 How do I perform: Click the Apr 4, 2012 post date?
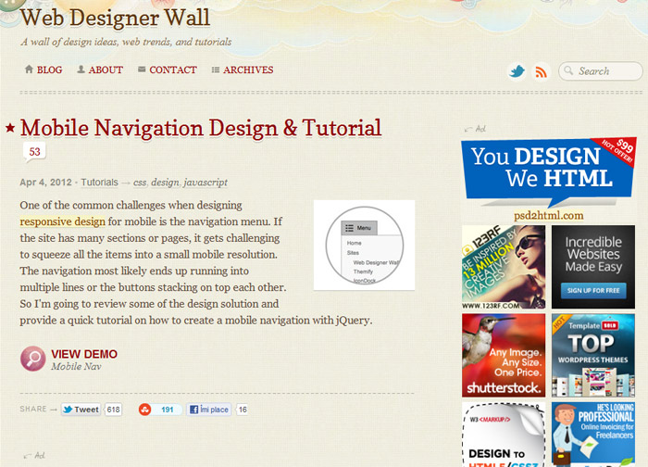point(46,183)
